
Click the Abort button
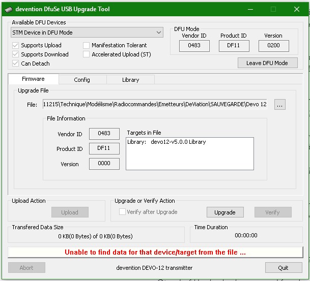pyautogui.click(x=26, y=268)
